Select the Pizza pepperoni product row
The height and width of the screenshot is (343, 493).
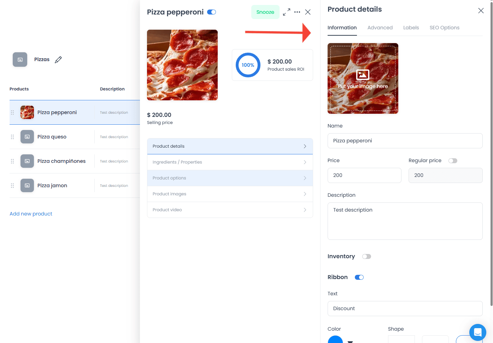click(x=75, y=112)
